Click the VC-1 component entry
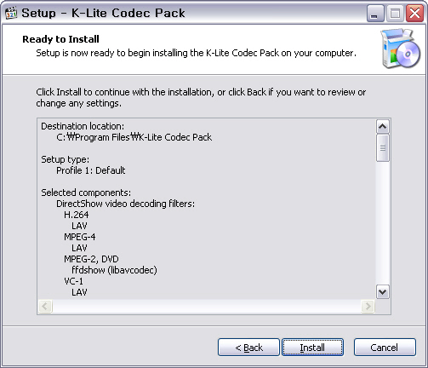428x368 pixels. [x=73, y=281]
